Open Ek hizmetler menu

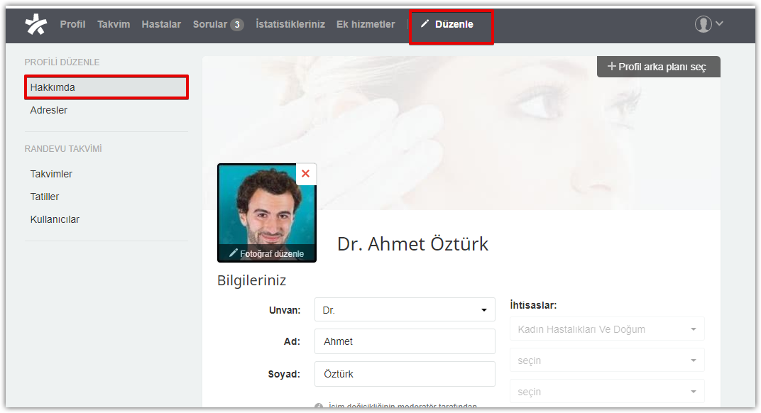pos(366,24)
